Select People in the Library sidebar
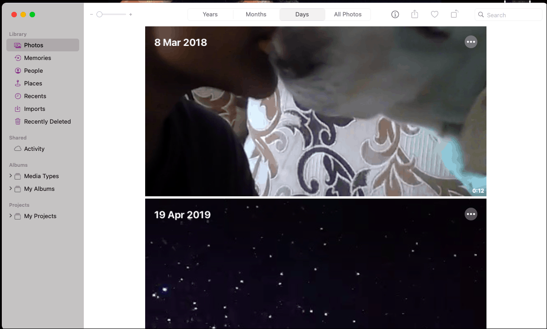547x329 pixels. click(x=33, y=70)
